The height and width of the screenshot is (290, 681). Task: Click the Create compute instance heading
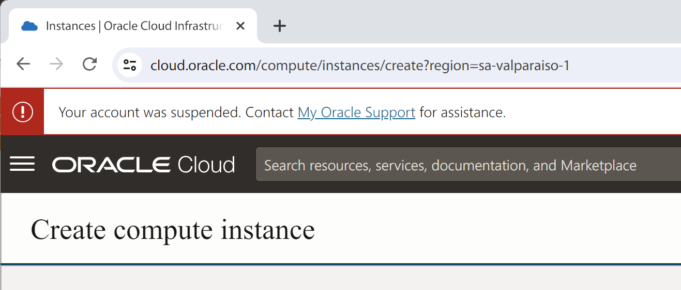[x=173, y=230]
